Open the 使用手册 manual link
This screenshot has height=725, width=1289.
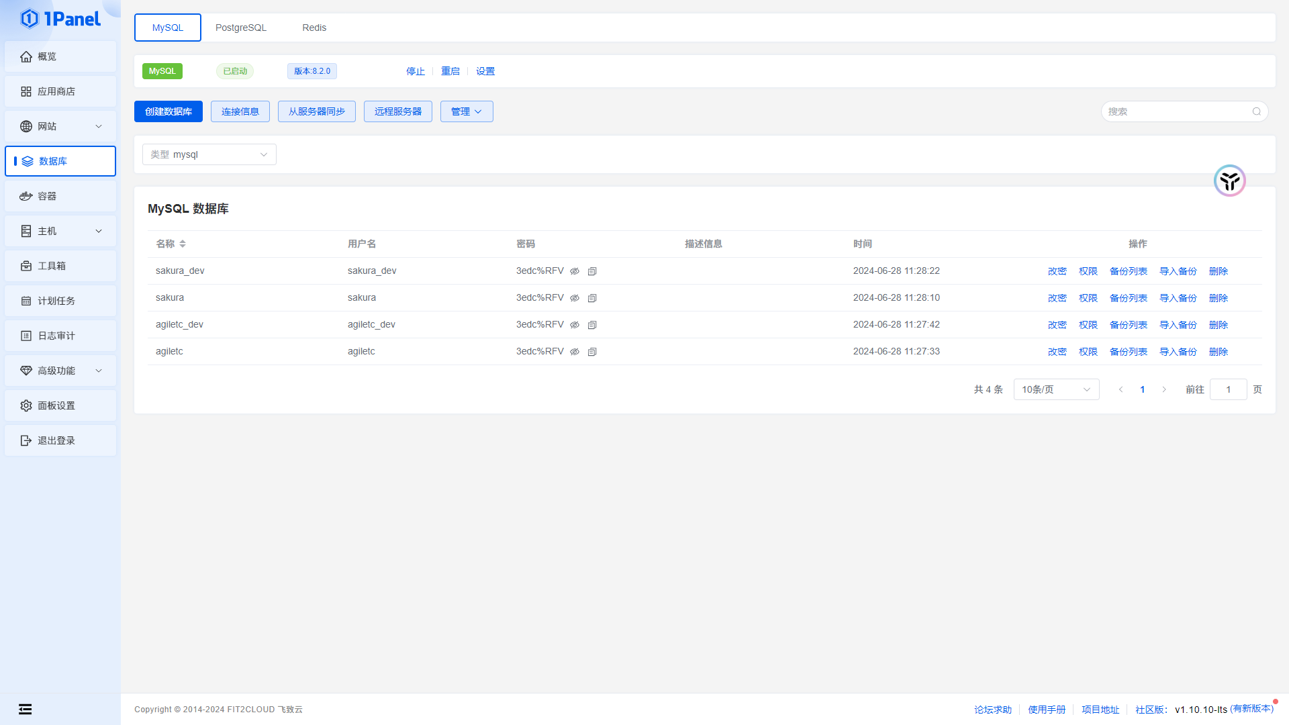point(1047,710)
